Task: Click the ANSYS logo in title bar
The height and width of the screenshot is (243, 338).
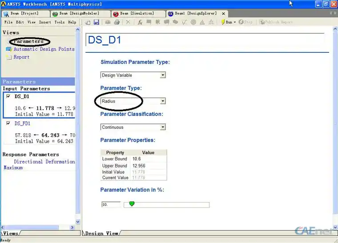Action: [x=3, y=4]
